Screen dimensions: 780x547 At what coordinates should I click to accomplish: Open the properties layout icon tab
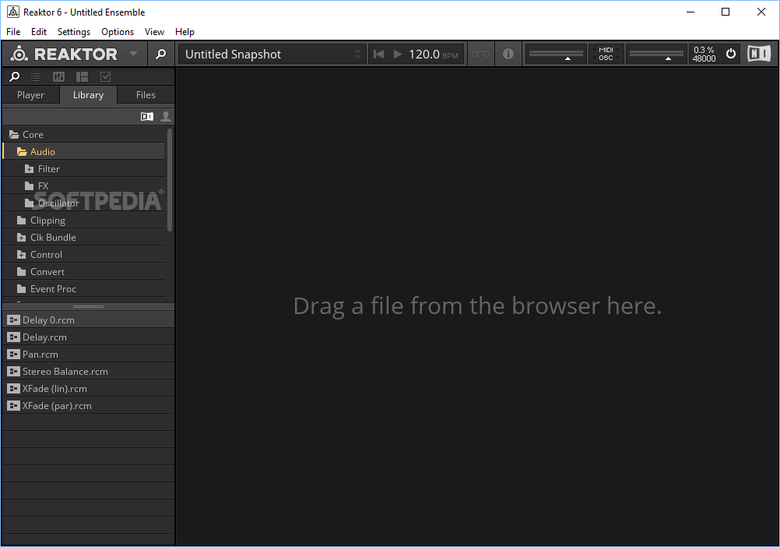pos(82,76)
